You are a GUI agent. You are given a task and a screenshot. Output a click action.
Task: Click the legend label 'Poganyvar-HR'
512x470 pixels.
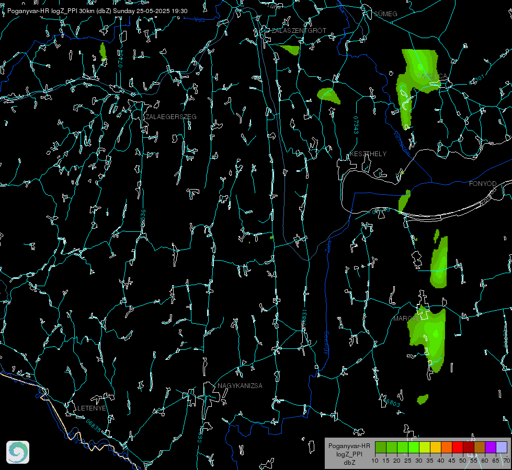pos(349,446)
